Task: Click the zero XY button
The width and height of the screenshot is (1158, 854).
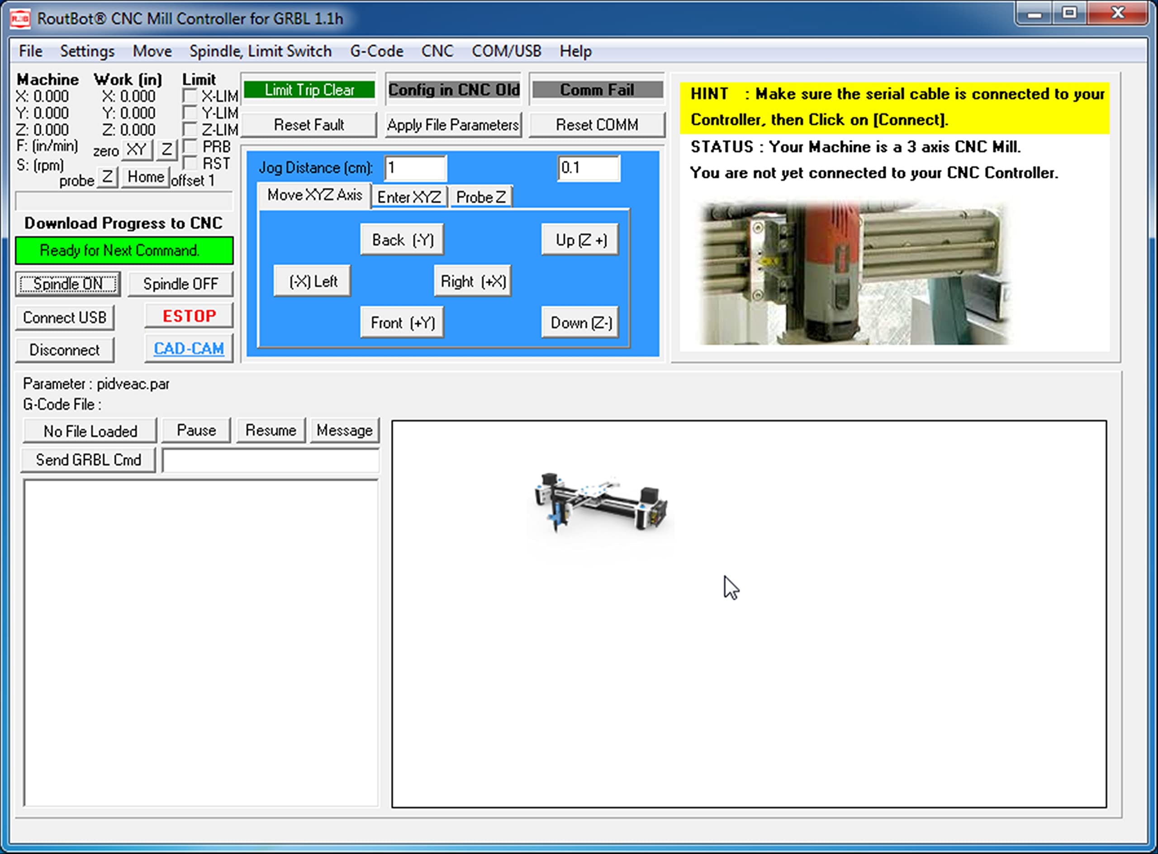Action: 137,150
